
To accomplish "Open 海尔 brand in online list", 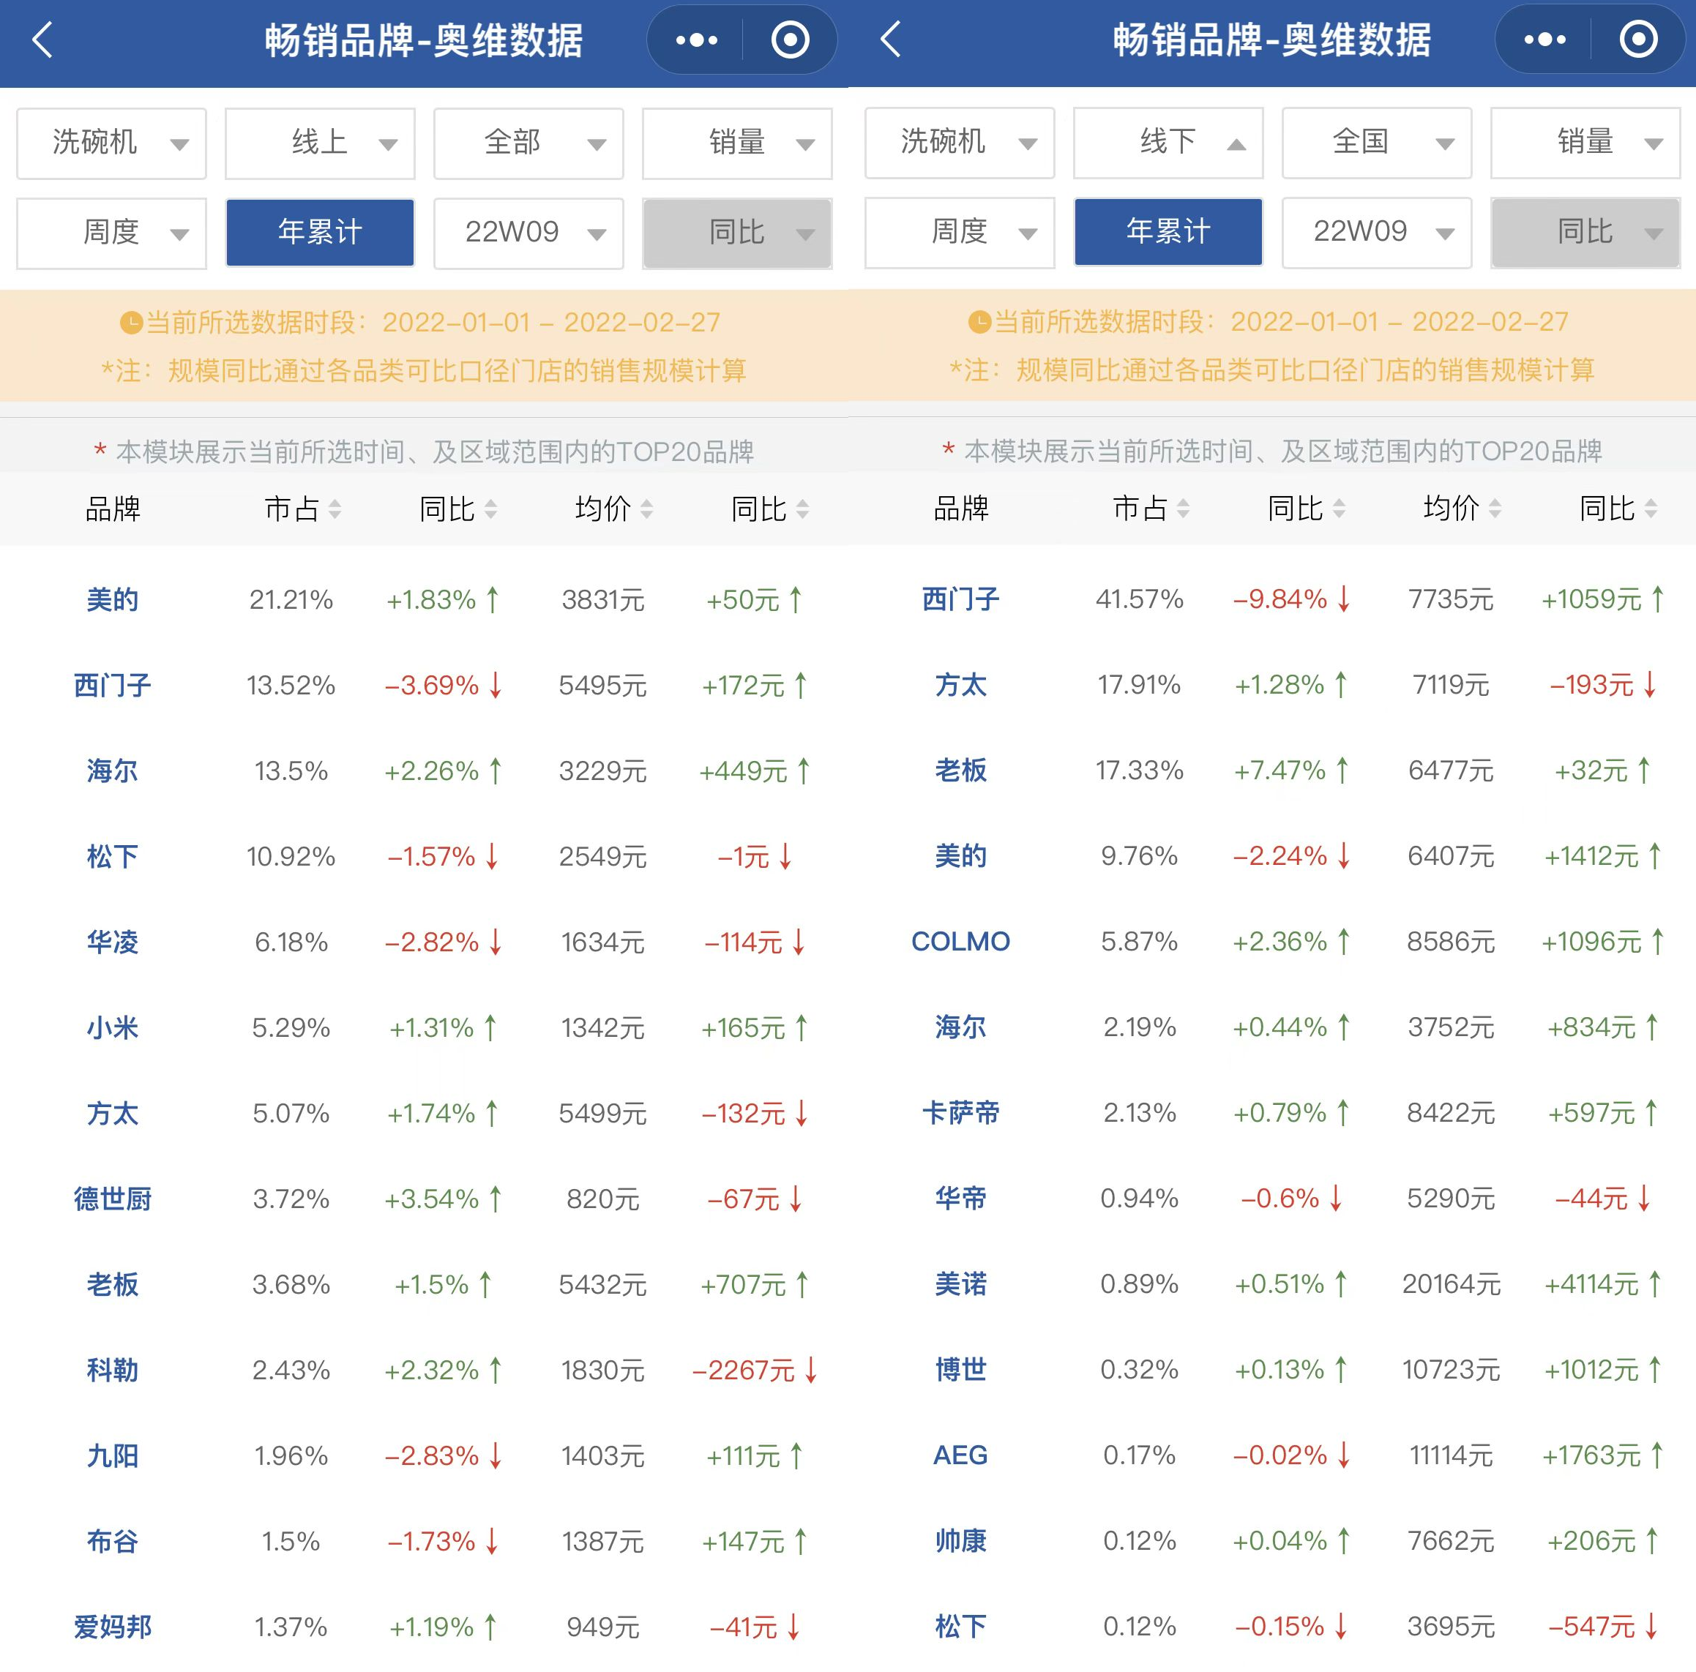I will click(113, 771).
